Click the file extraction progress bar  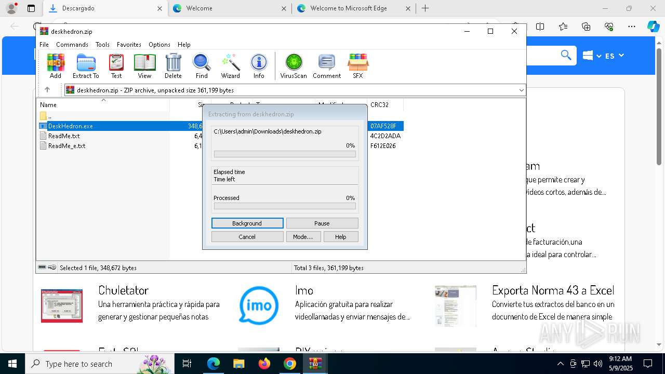(285, 154)
